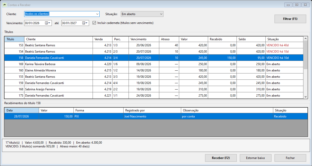Viewport: 312px width, 166px height.
Task: Click down arrow of titles scrollbar
Action: [305, 97]
